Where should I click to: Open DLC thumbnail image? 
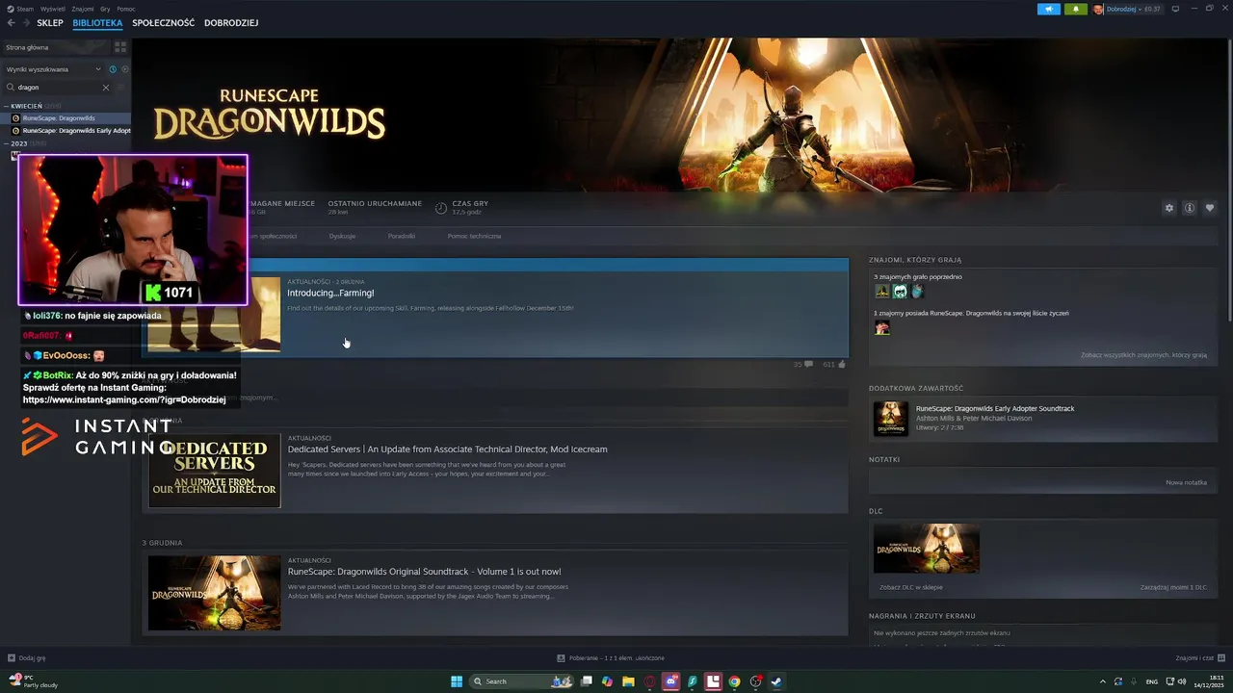coord(927,549)
